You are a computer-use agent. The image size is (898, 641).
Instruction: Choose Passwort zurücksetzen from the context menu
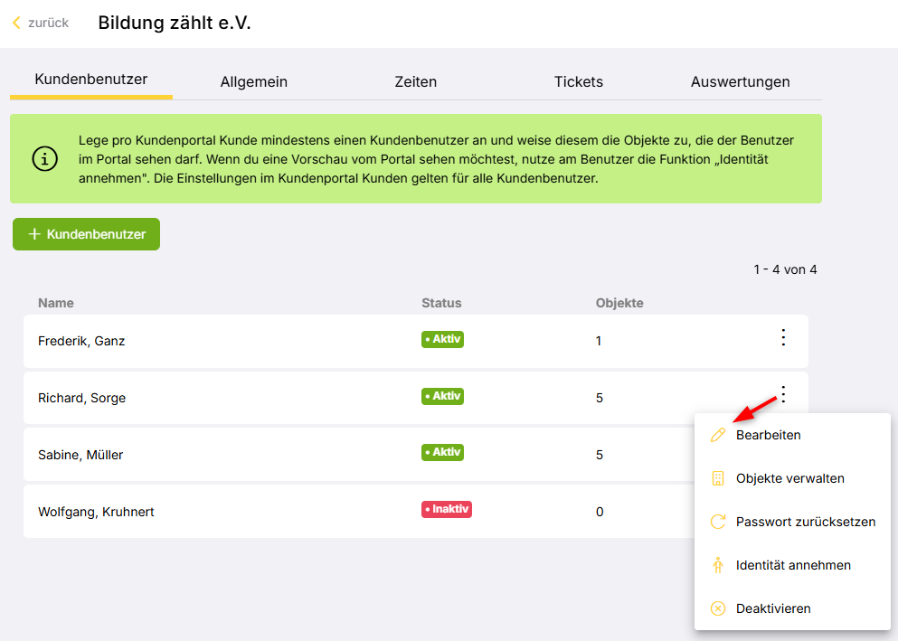[x=805, y=522]
